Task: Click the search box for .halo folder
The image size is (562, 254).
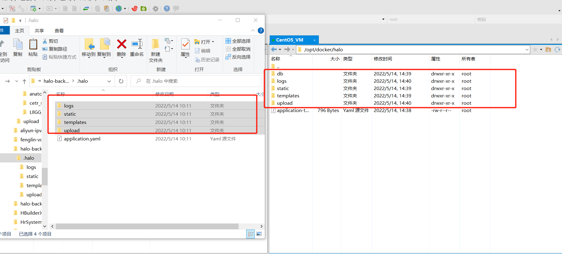Action: [198, 81]
